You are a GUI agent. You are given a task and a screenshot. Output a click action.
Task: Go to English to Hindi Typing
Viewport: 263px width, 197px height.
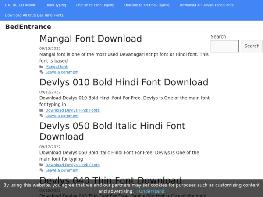tap(95, 5)
